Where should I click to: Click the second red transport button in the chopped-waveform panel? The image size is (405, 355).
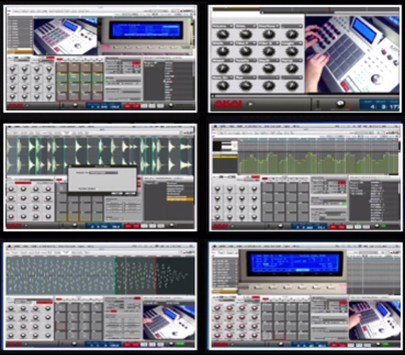(136, 226)
